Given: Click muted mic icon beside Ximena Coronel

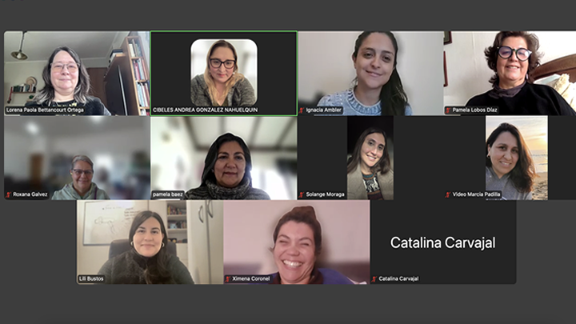Looking at the screenshot, I should [x=228, y=279].
